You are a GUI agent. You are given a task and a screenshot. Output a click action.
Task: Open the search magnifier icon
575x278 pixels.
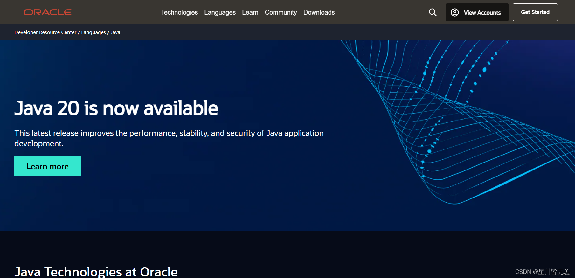(x=433, y=12)
